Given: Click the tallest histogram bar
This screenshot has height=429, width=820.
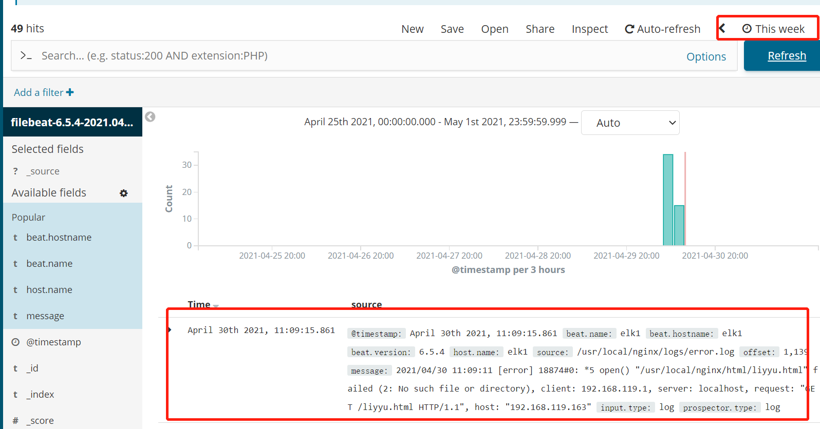Looking at the screenshot, I should click(x=668, y=200).
